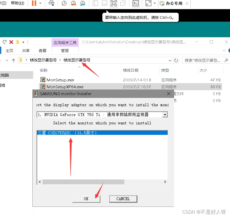Sort files by 名称 column
Image resolution: width=230 pixels, height=217 pixels.
pyautogui.click(x=44, y=70)
